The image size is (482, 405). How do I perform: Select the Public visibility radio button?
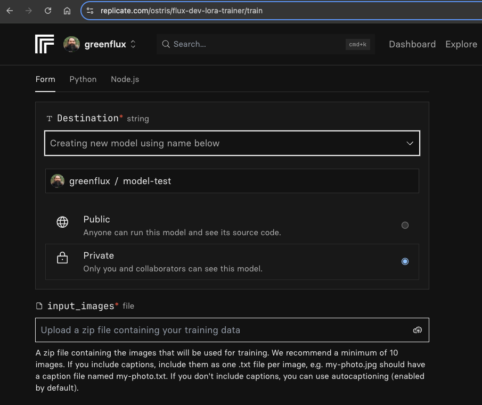(x=405, y=225)
